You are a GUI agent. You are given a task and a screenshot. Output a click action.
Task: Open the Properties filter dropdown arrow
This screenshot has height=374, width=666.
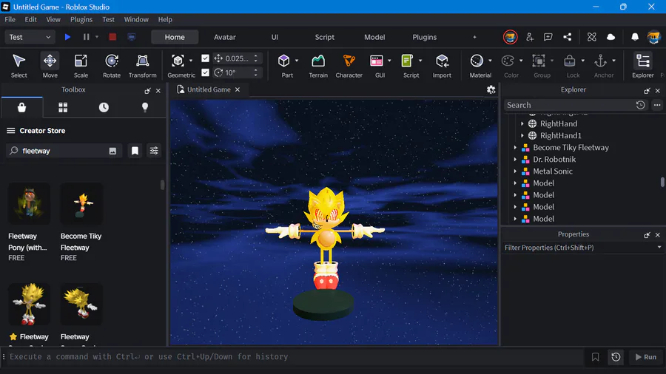659,247
